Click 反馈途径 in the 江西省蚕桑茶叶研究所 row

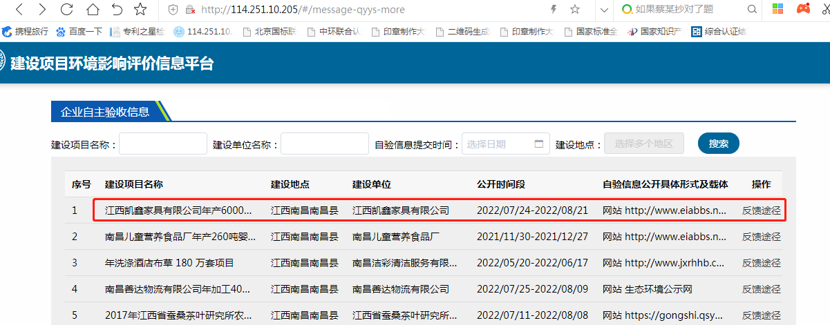[x=762, y=315]
